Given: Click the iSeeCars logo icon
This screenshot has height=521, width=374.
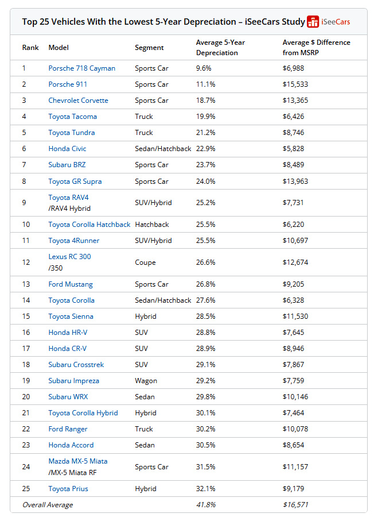Looking at the screenshot, I should [313, 22].
